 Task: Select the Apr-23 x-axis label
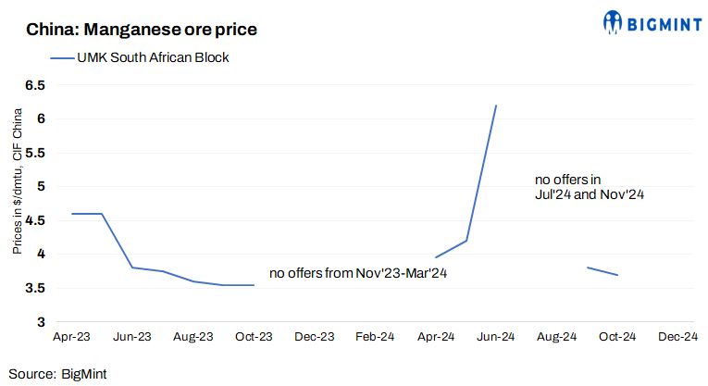pos(71,337)
